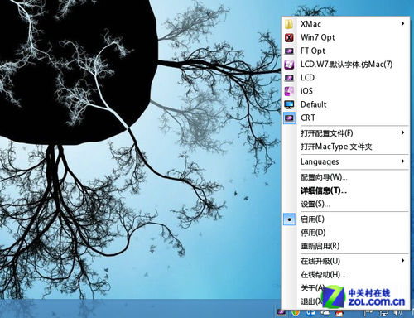Click the MacType tray icon in taskbar
414x318 pixels.
coord(282,312)
